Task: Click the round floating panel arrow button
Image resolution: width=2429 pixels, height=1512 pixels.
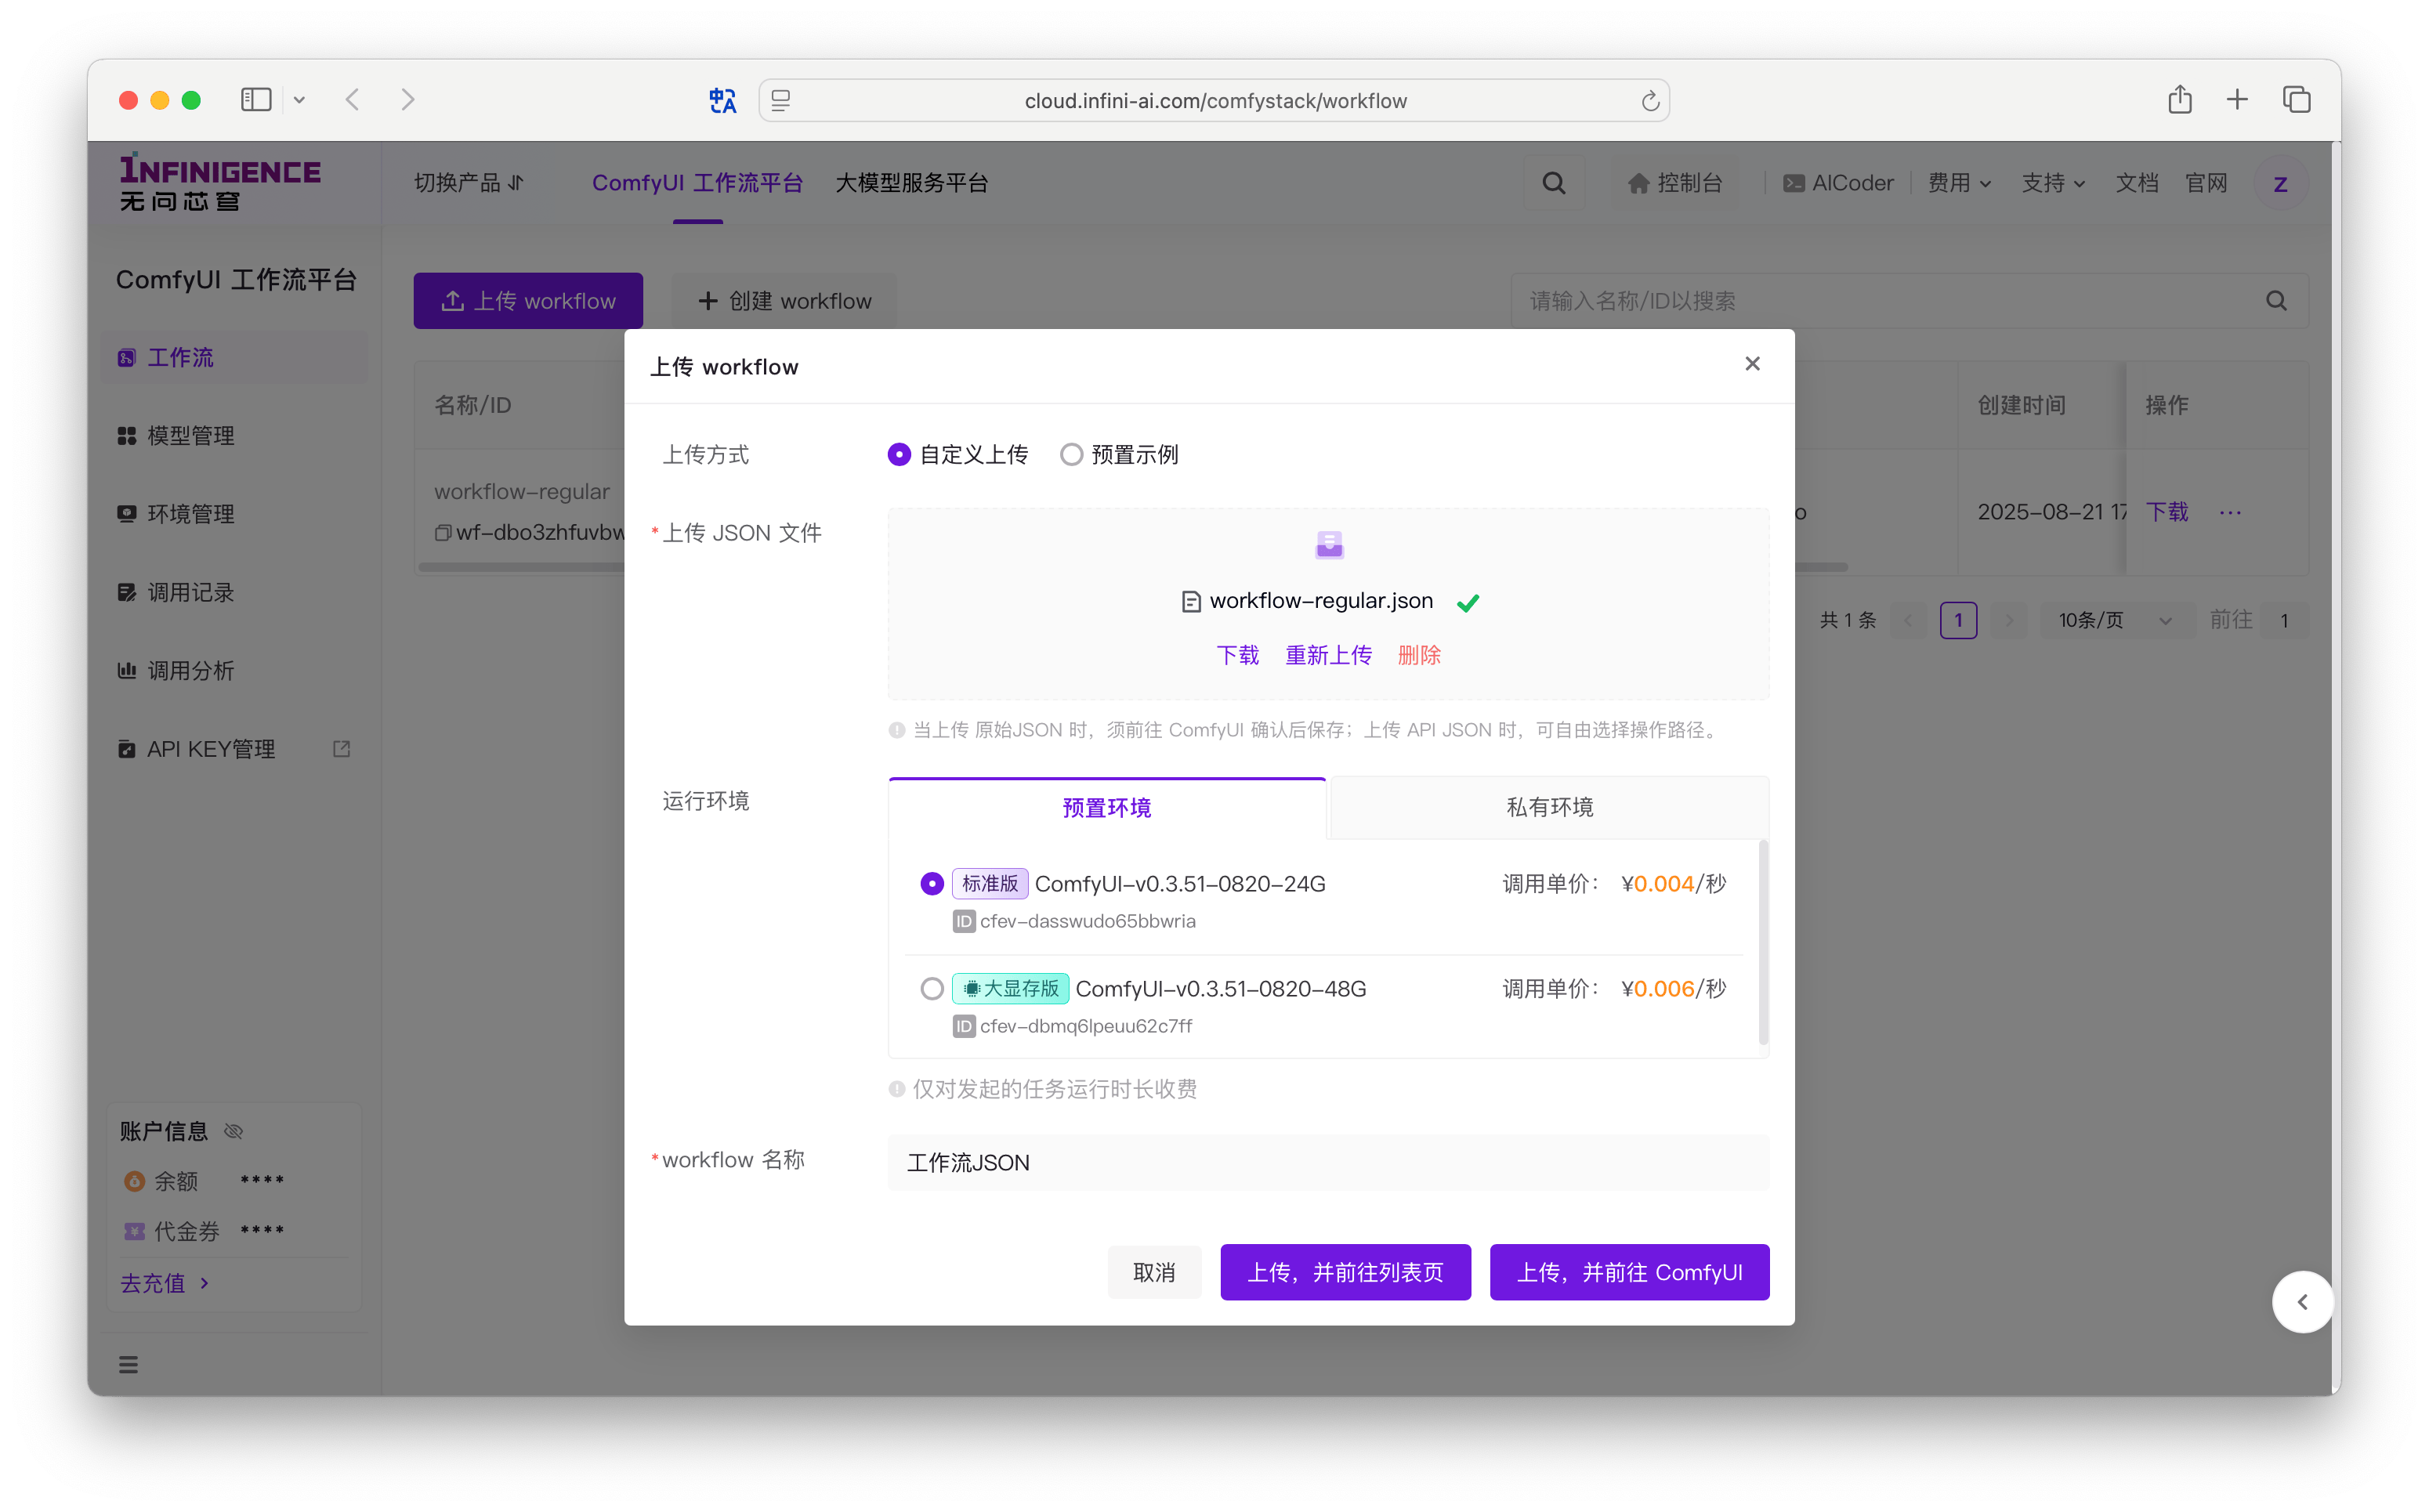Action: click(x=2303, y=1301)
